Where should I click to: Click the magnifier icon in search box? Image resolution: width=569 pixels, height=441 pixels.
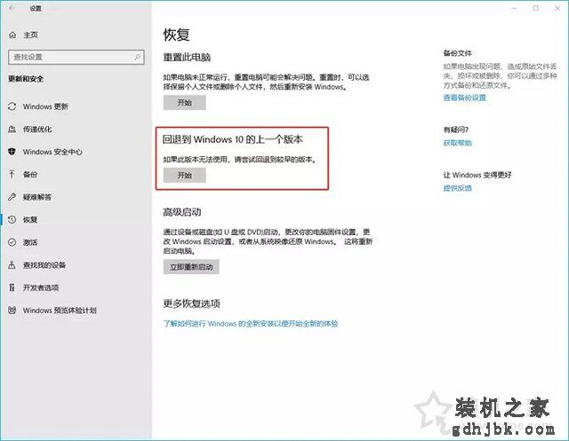(x=138, y=57)
